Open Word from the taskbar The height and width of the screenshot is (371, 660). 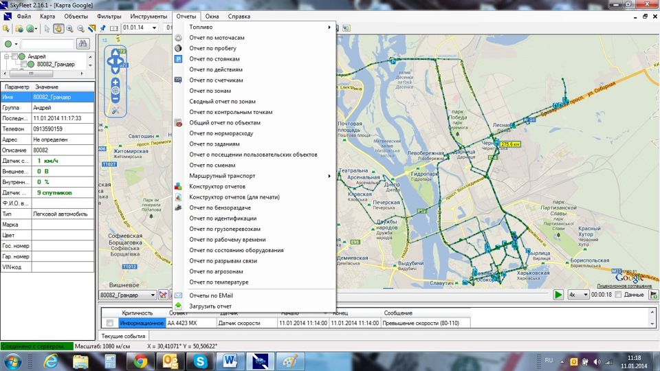(230, 361)
